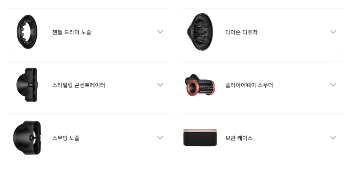The height and width of the screenshot is (169, 351).
Task: Expand the 스타일링 콘센트레이터 chevron
Action: point(160,85)
